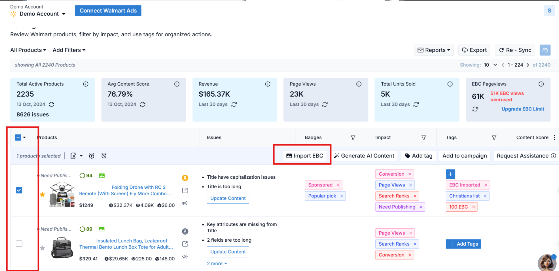Click Request Assistance button
Viewport: 559px width, 271px height.
[x=526, y=156]
